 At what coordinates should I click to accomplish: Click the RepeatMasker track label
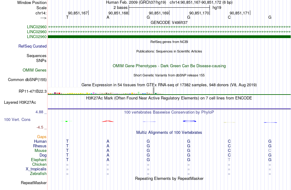point(34,183)
